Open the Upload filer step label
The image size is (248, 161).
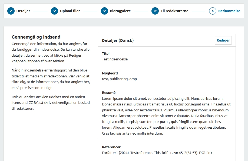point(70,11)
